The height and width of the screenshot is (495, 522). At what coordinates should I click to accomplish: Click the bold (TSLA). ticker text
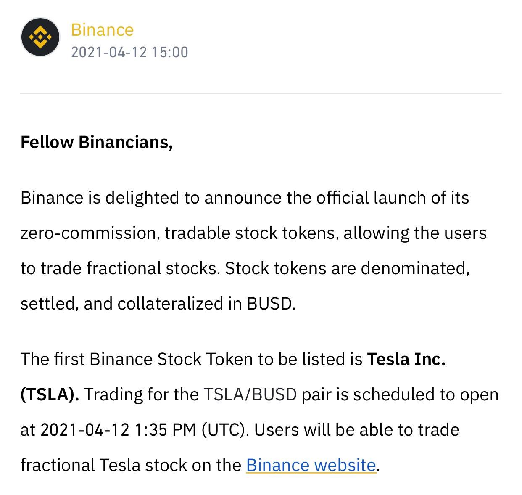pyautogui.click(x=50, y=394)
